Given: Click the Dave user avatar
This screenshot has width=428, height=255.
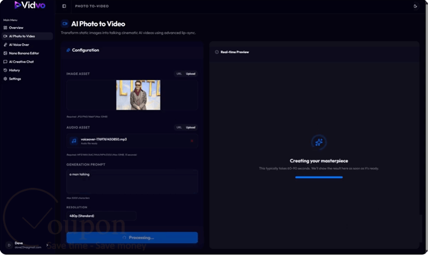Looking at the screenshot, I should [9, 245].
